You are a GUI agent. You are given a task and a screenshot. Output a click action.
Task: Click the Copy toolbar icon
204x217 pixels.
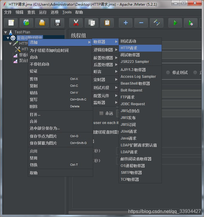point(91,23)
